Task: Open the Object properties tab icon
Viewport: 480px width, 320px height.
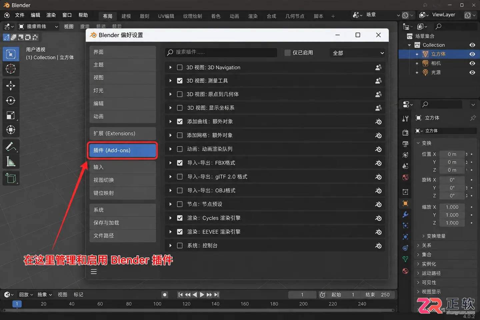Action: tap(405, 203)
